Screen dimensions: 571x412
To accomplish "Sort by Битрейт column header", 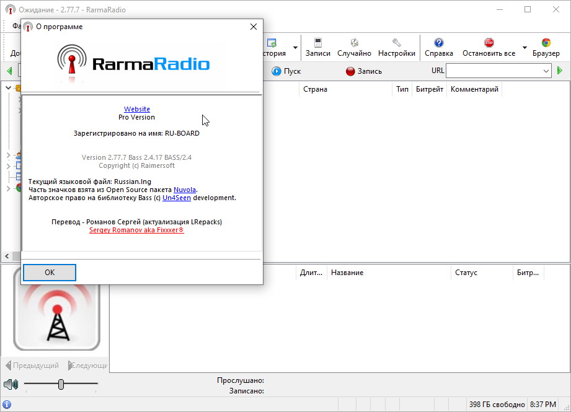I will pyautogui.click(x=430, y=89).
